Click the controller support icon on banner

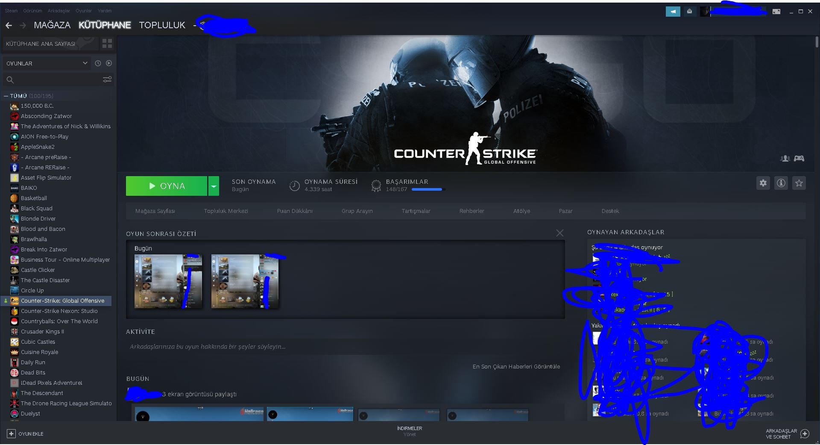[799, 159]
